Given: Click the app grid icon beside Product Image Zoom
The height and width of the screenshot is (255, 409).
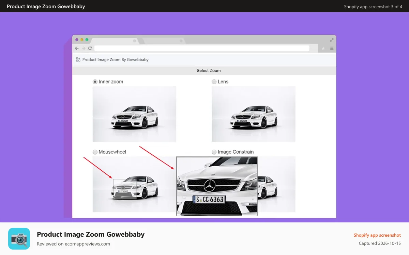Looking at the screenshot, I should [78, 60].
